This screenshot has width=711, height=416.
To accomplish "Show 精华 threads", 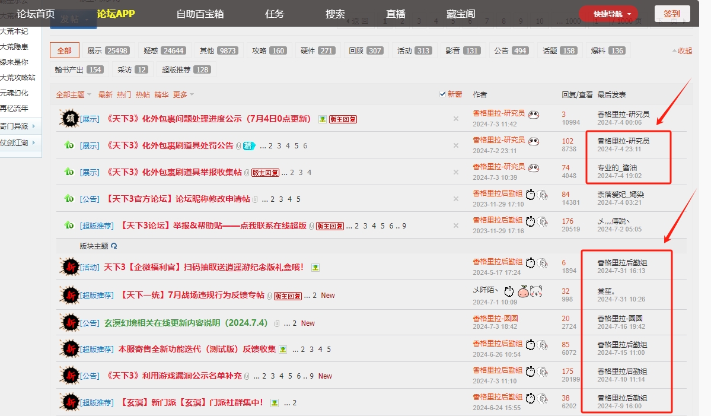I will [161, 95].
